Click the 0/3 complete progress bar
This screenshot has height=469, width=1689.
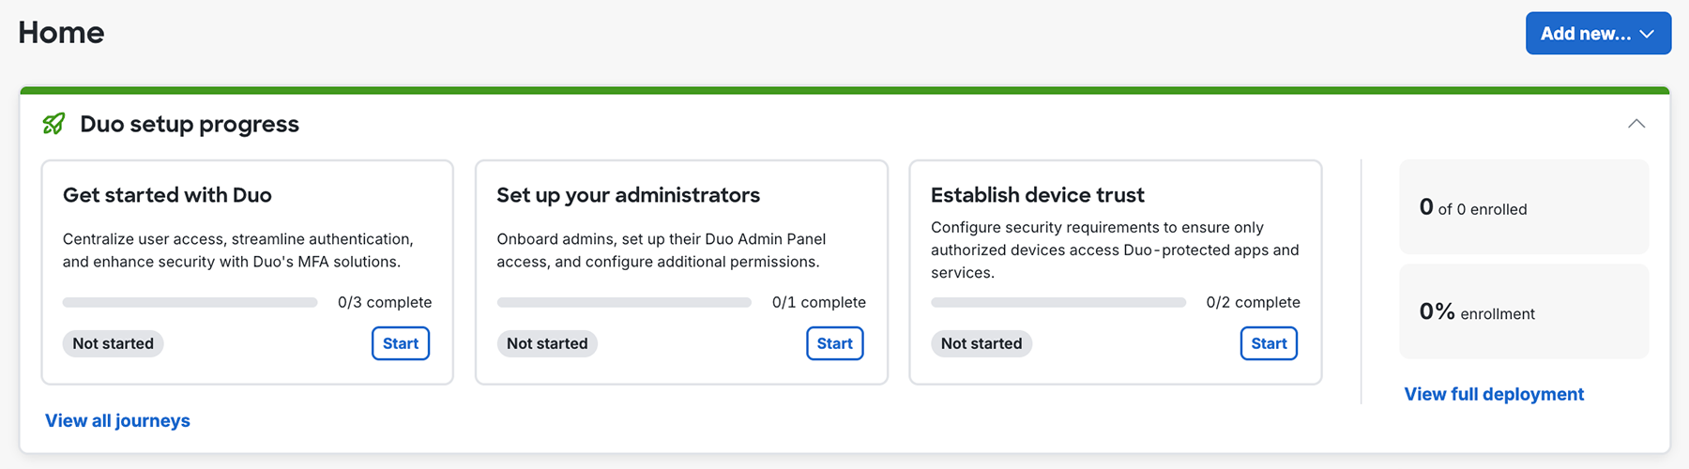pyautogui.click(x=190, y=303)
